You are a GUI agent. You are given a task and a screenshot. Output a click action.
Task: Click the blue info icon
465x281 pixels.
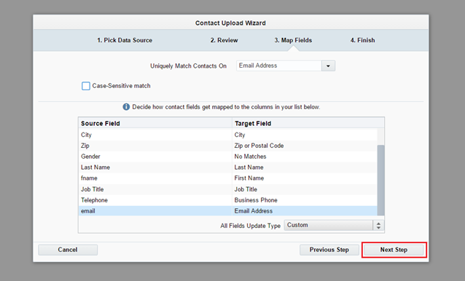click(x=126, y=106)
